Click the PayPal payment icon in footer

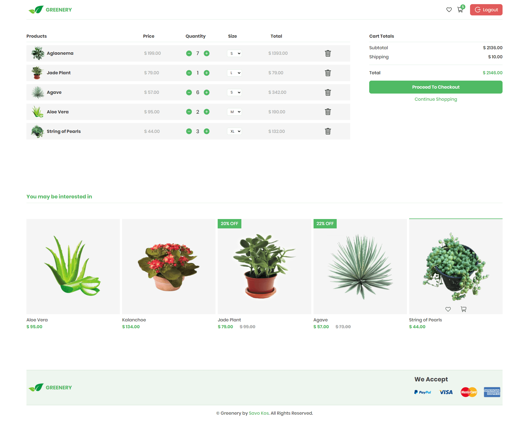coord(422,392)
